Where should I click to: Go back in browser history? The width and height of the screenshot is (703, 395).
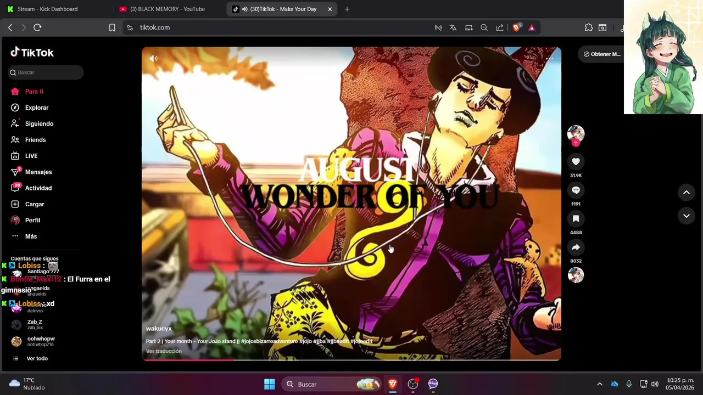click(10, 27)
